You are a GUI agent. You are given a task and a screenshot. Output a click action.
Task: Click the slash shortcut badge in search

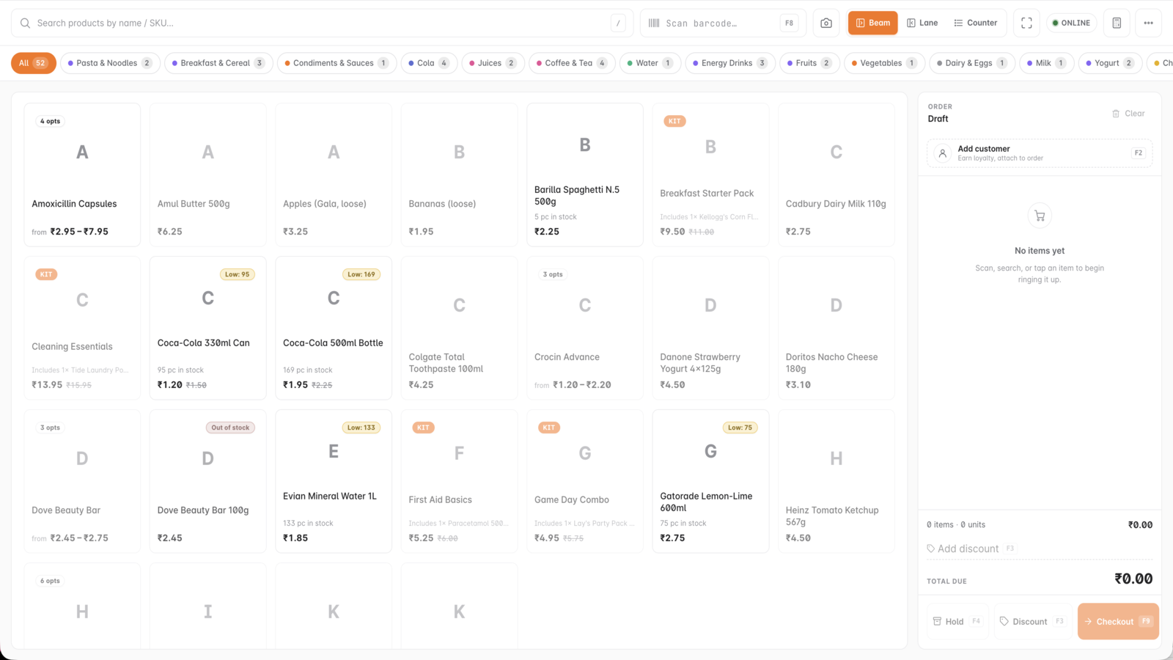(x=618, y=23)
